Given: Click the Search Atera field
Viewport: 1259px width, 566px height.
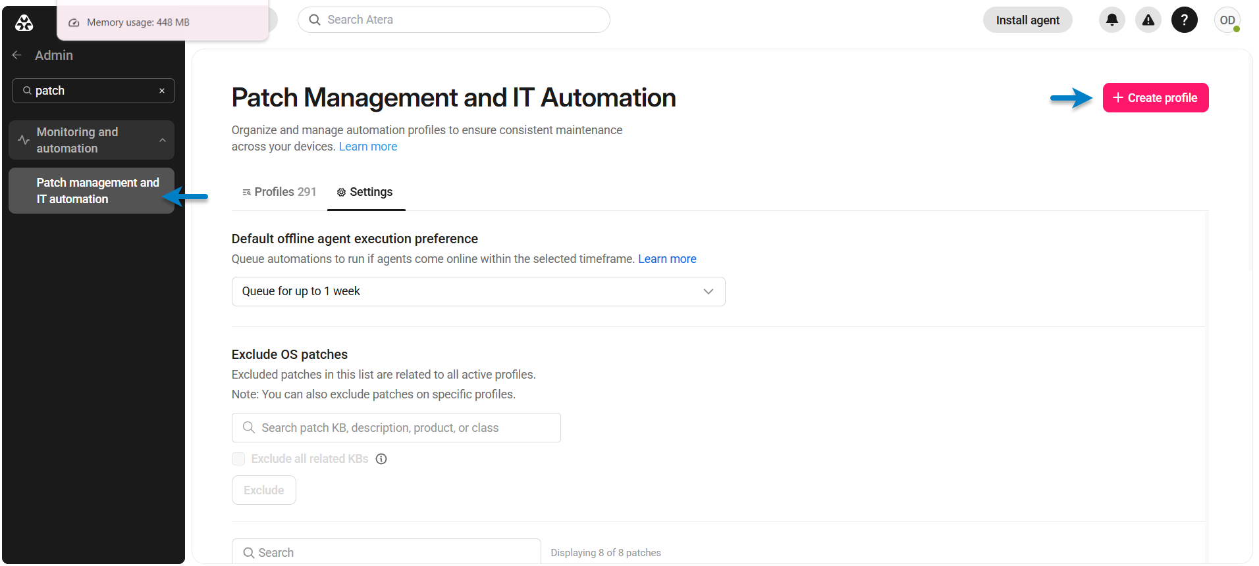Looking at the screenshot, I should (454, 20).
